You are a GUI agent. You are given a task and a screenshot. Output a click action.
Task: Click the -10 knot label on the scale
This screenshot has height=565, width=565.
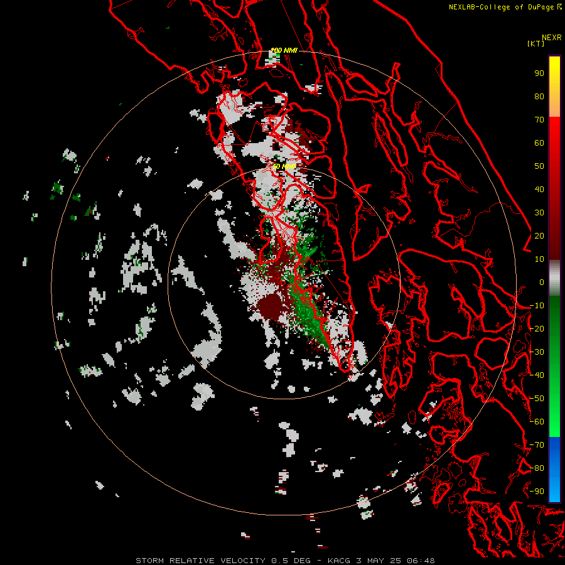pyautogui.click(x=537, y=306)
